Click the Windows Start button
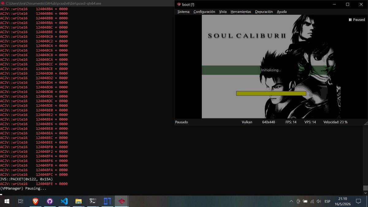This screenshot has height=207, width=368. (6, 201)
